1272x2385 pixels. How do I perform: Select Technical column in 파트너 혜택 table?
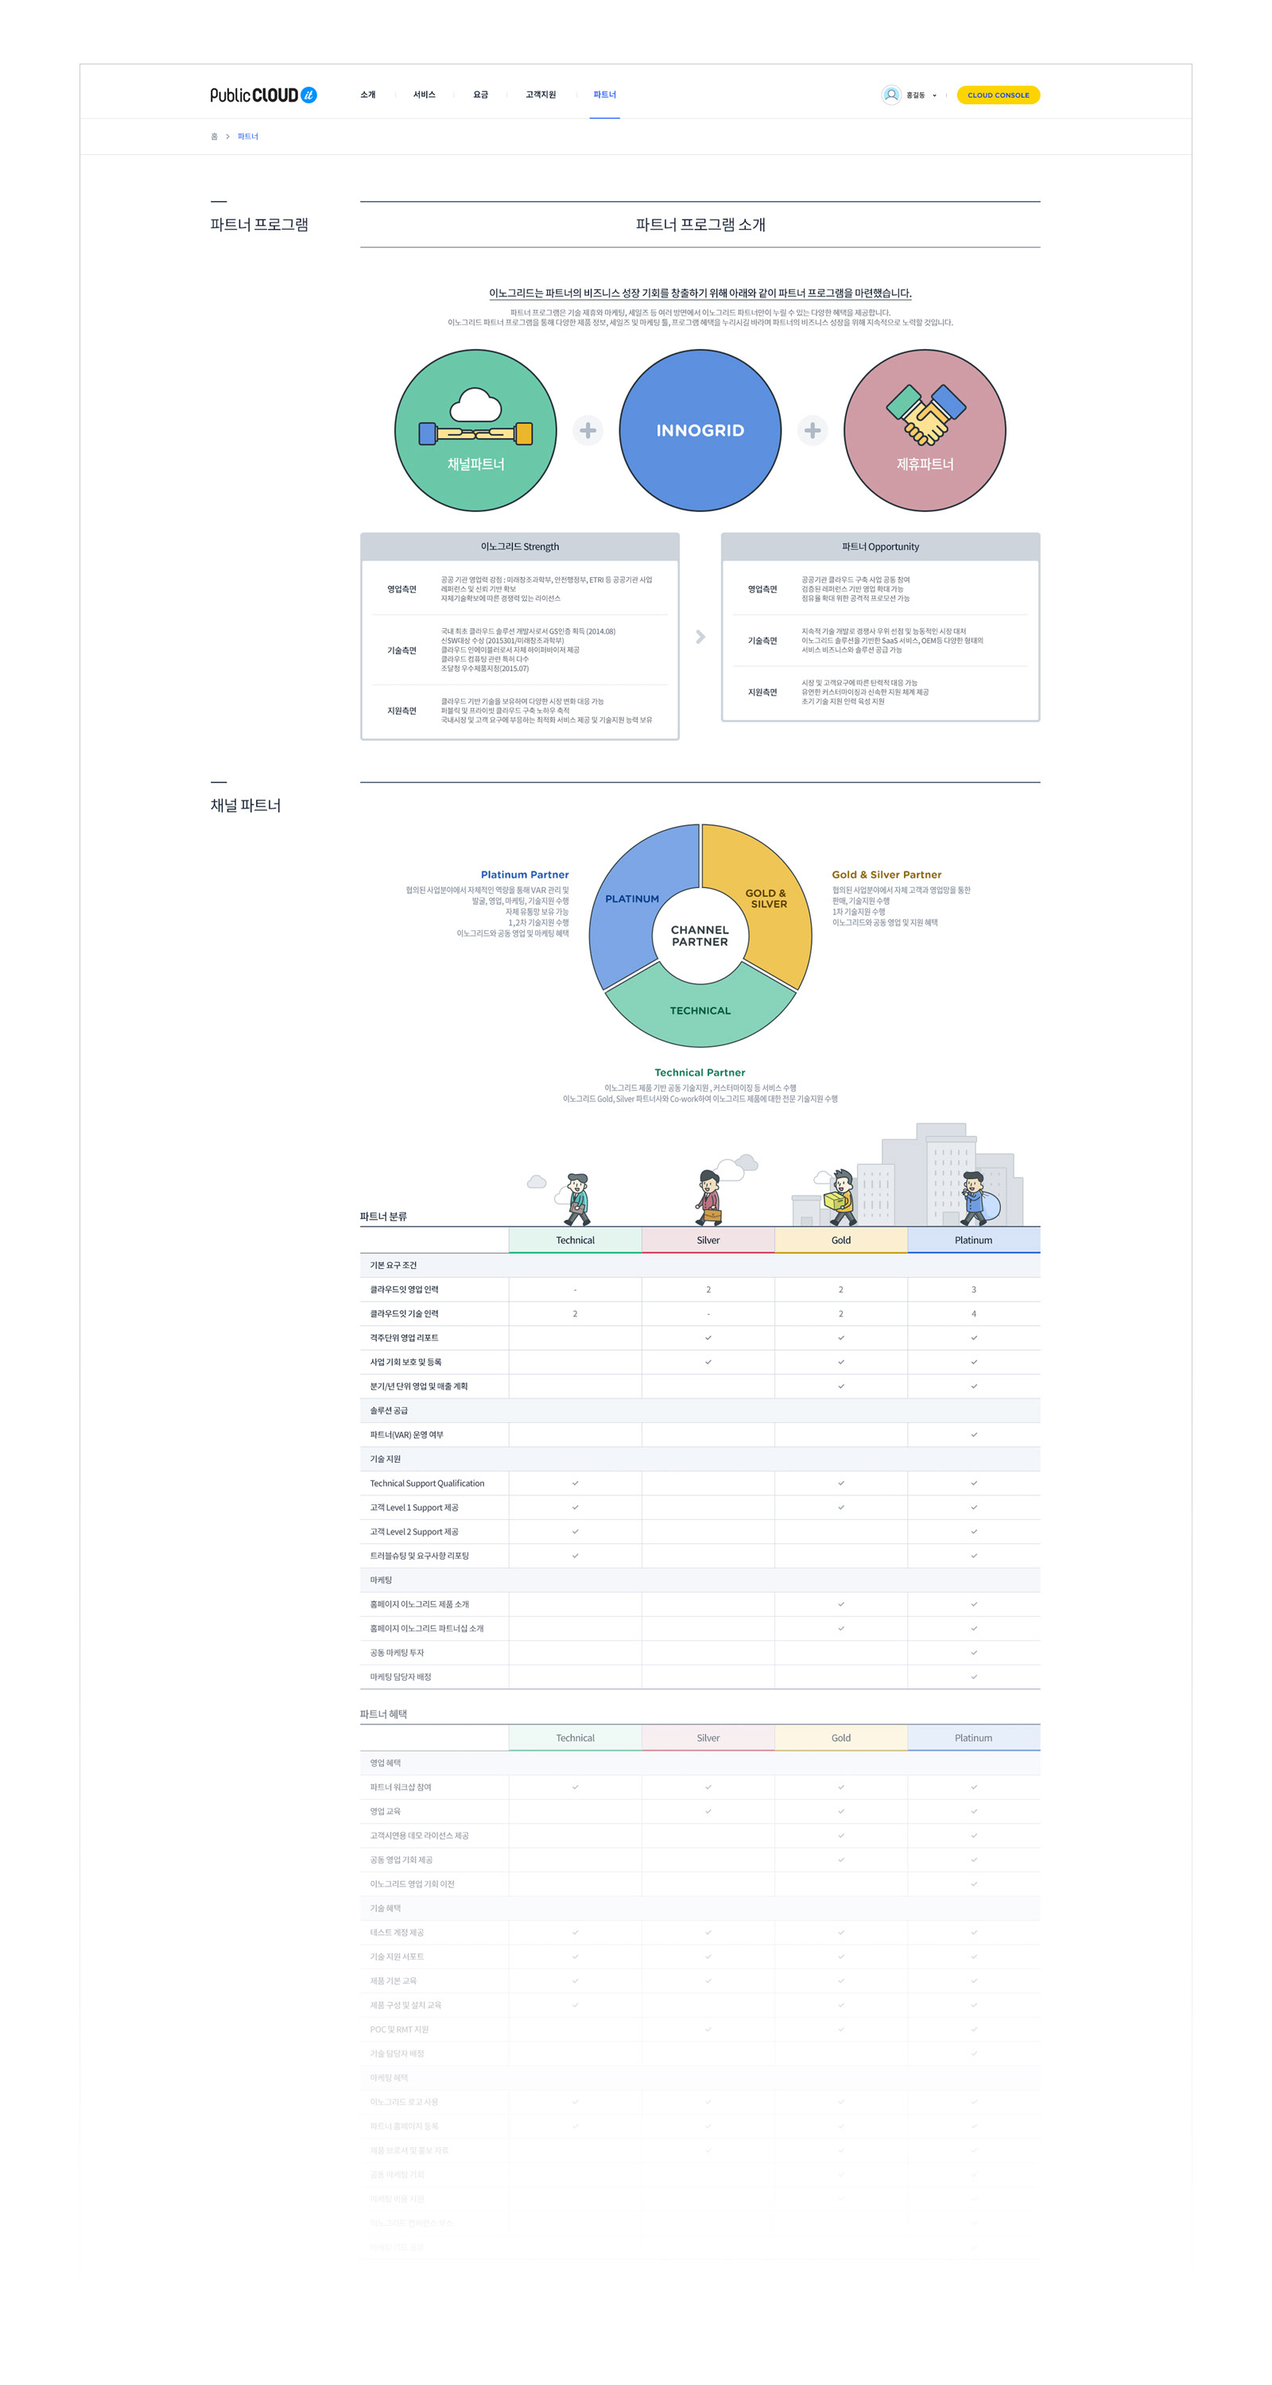click(x=575, y=1738)
